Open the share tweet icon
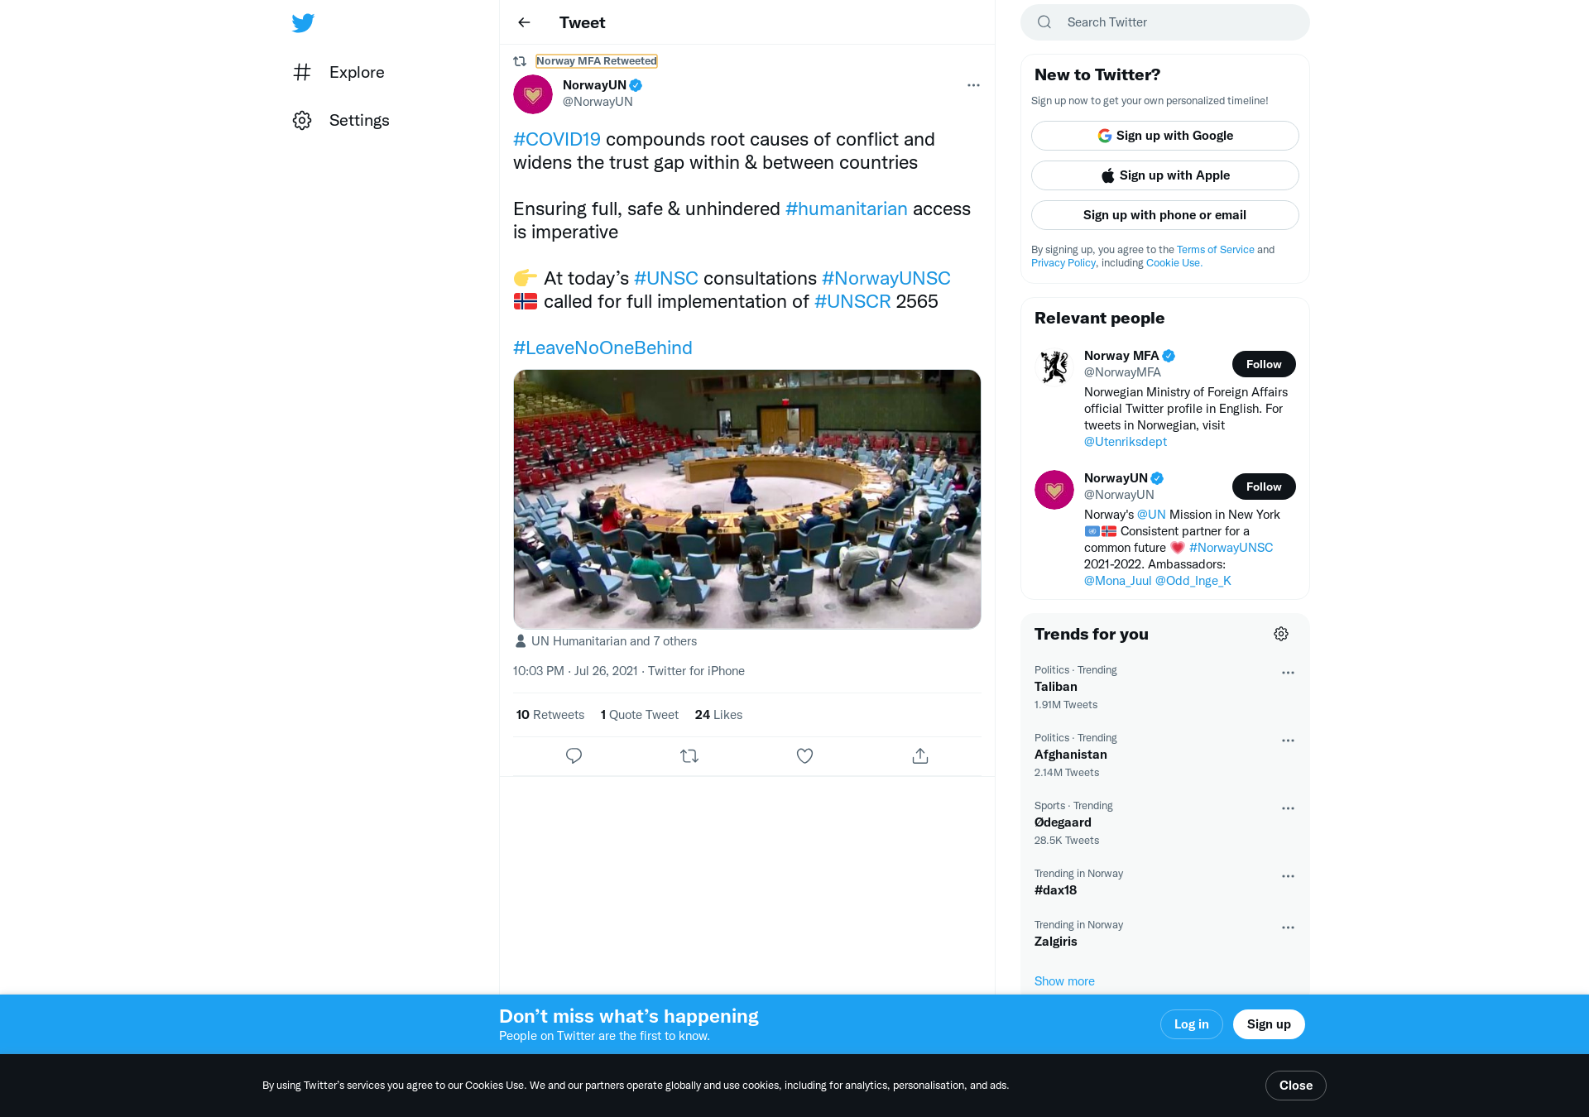The width and height of the screenshot is (1589, 1117). point(920,755)
